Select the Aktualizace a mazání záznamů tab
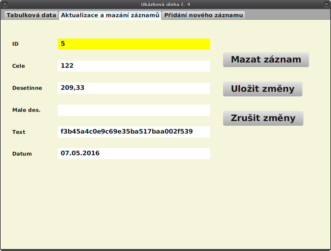This screenshot has height=251, width=331. pos(110,15)
